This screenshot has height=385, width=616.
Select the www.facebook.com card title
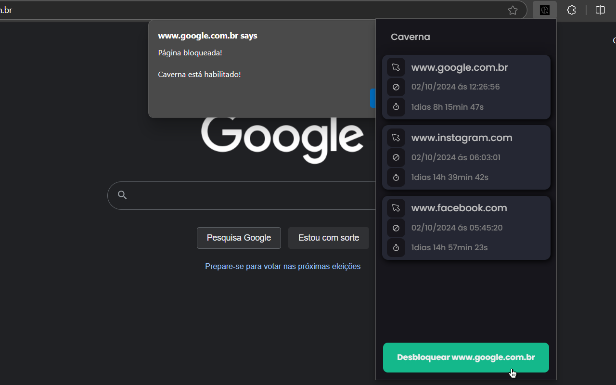point(459,208)
